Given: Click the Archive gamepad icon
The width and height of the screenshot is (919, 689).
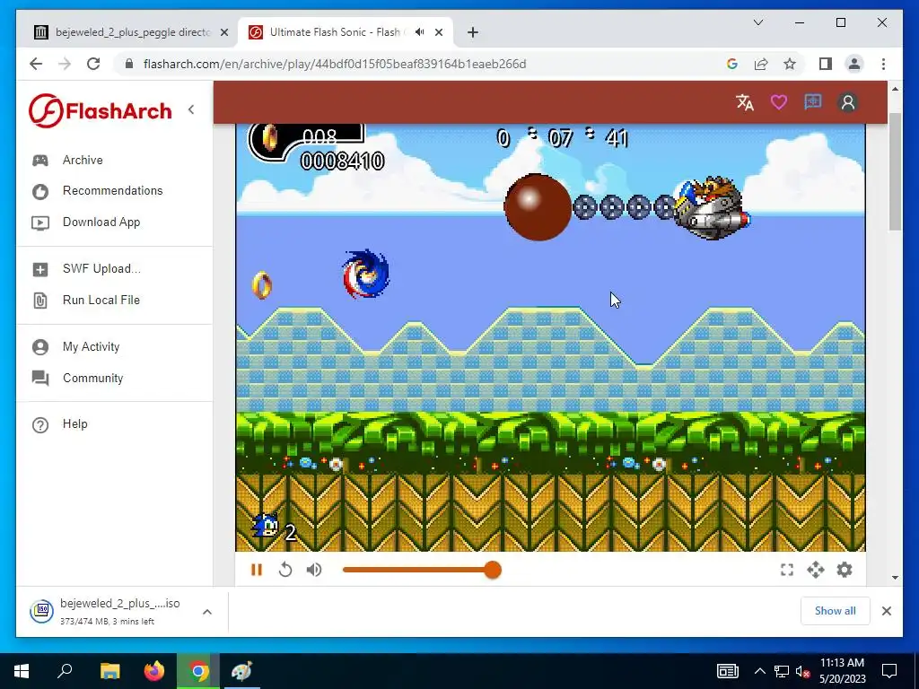Looking at the screenshot, I should pyautogui.click(x=40, y=161).
